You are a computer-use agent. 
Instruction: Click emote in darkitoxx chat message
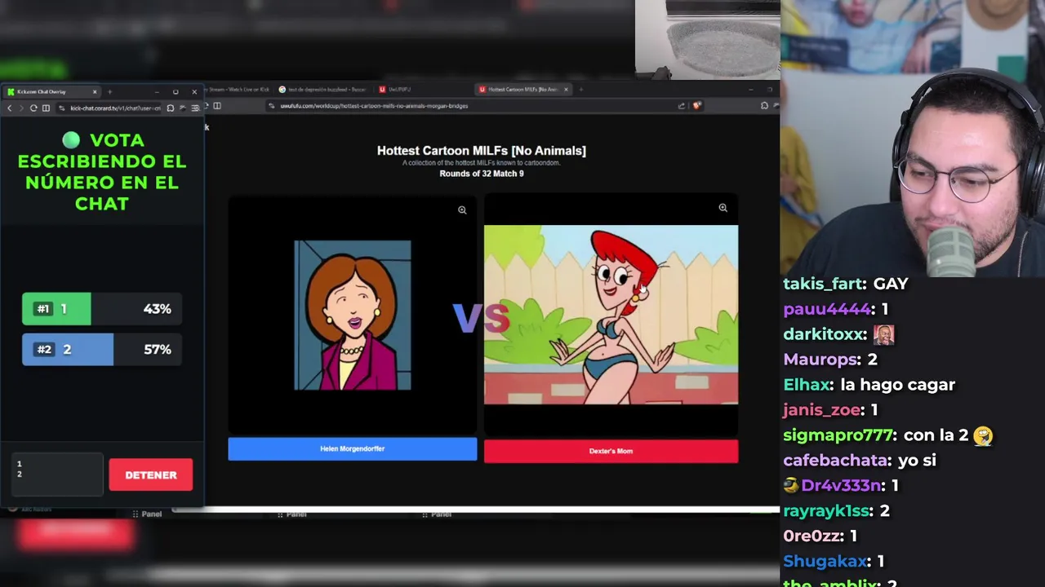pyautogui.click(x=883, y=334)
